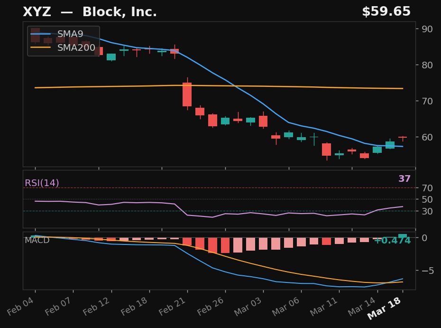Click the Mar 11 date label
Screen dimensions: 441x328
pyautogui.click(x=324, y=306)
